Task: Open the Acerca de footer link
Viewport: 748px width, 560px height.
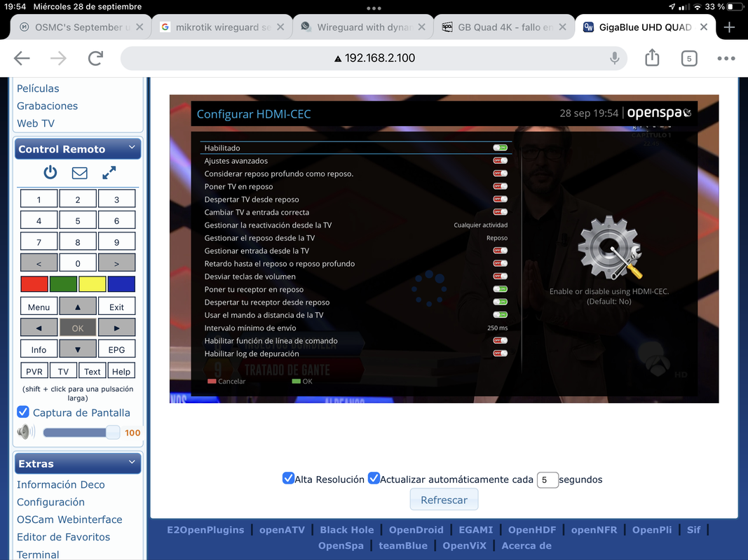Action: [526, 546]
